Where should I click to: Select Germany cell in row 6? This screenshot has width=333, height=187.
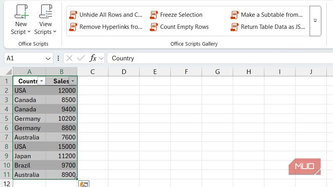[x=29, y=128]
